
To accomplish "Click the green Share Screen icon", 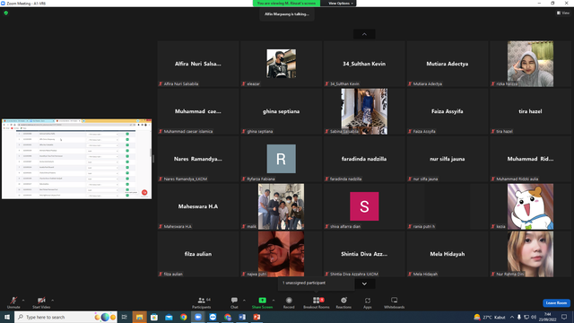I will point(263,301).
